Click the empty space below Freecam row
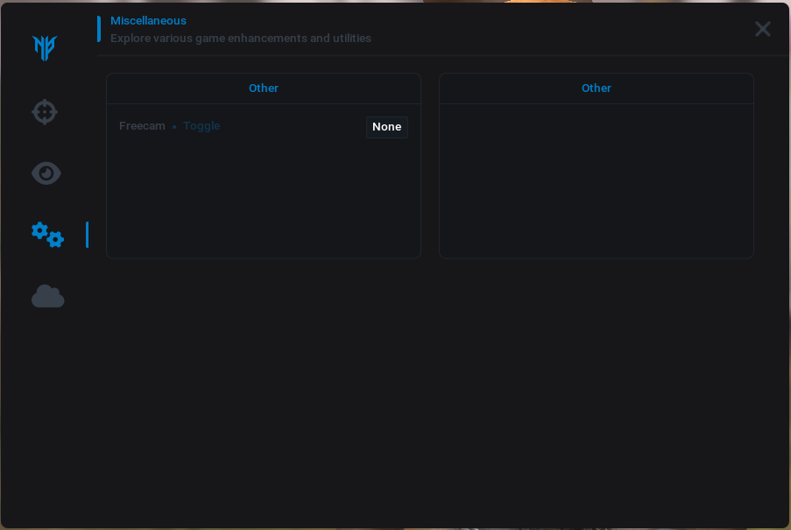 (264, 197)
